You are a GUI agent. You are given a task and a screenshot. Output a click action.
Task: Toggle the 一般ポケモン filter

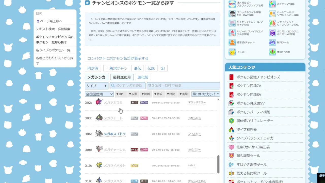[117, 68]
